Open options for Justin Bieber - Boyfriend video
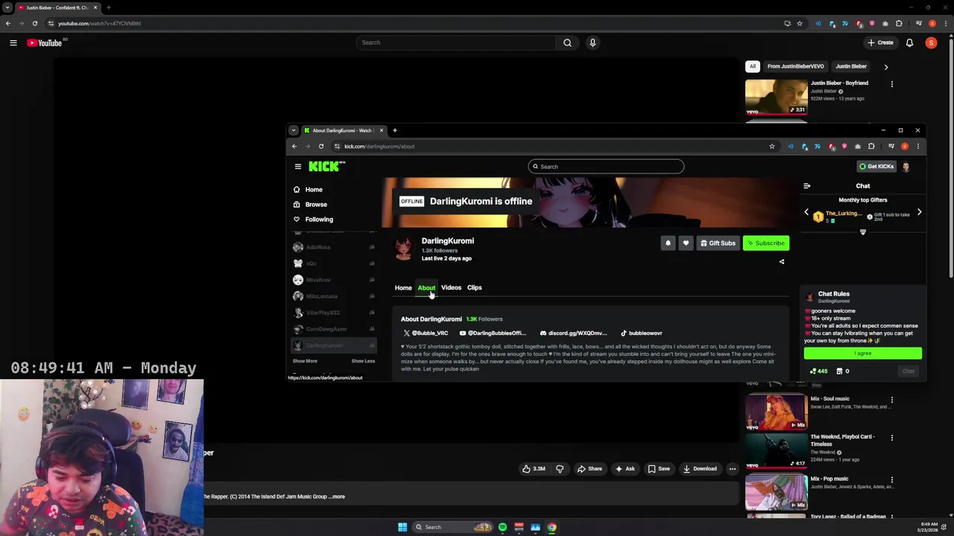The width and height of the screenshot is (954, 536). pyautogui.click(x=891, y=84)
